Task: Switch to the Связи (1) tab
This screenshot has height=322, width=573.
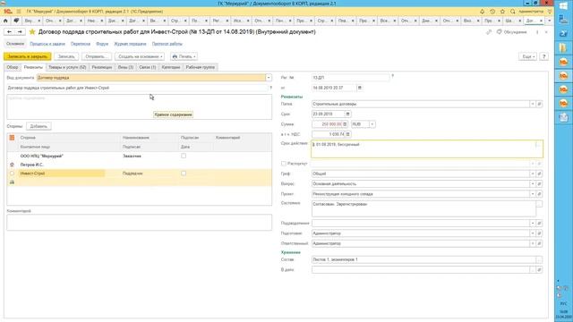Action: [x=148, y=67]
